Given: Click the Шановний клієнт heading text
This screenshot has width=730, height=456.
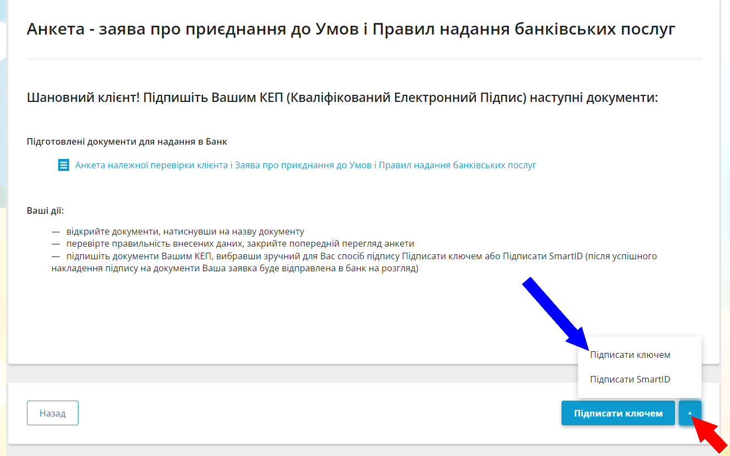Looking at the screenshot, I should point(342,99).
